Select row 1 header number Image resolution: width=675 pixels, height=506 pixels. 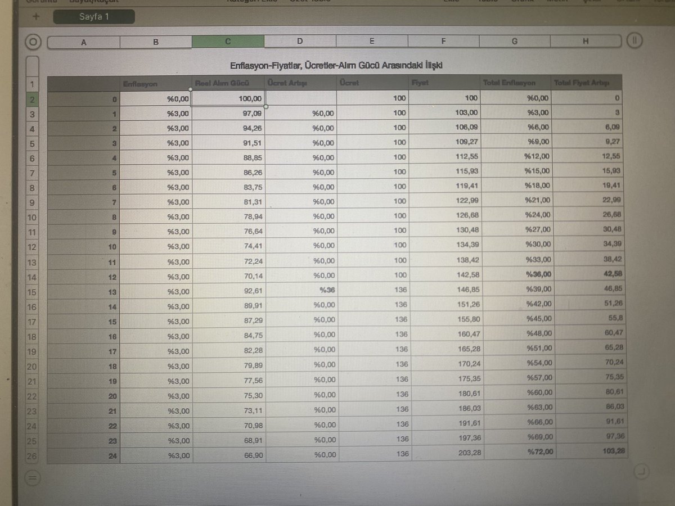click(33, 84)
